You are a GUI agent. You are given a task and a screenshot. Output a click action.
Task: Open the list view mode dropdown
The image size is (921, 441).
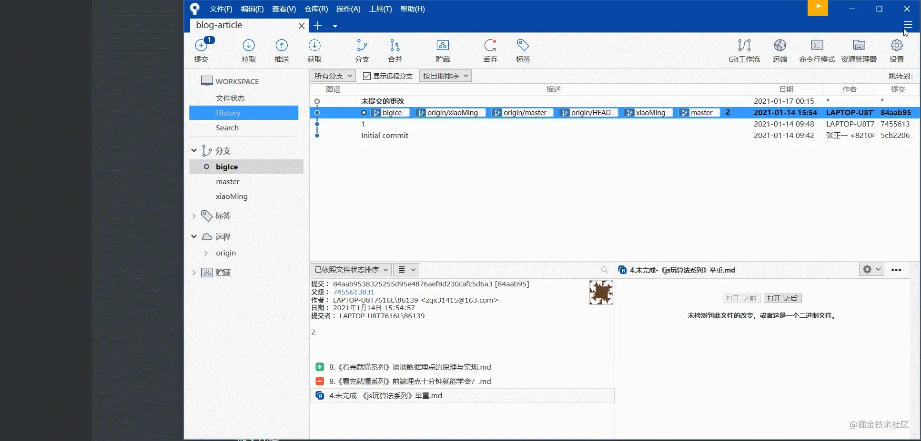tap(406, 270)
